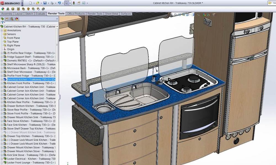Expand the Annotations tree node

point(2,30)
